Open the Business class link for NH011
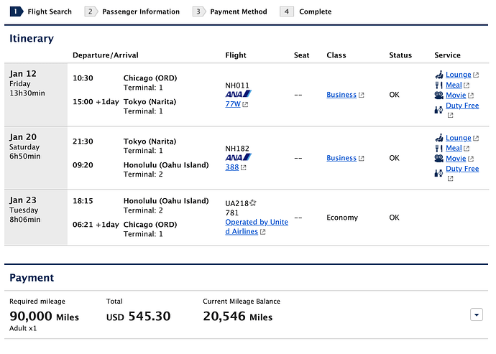 point(341,95)
